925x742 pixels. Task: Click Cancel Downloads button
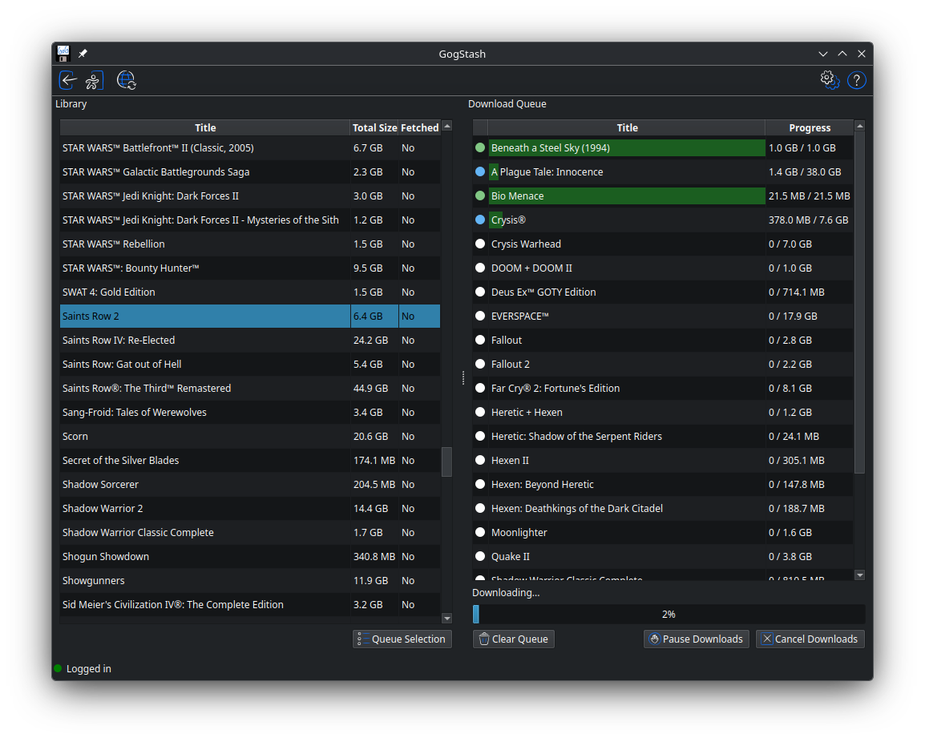810,639
